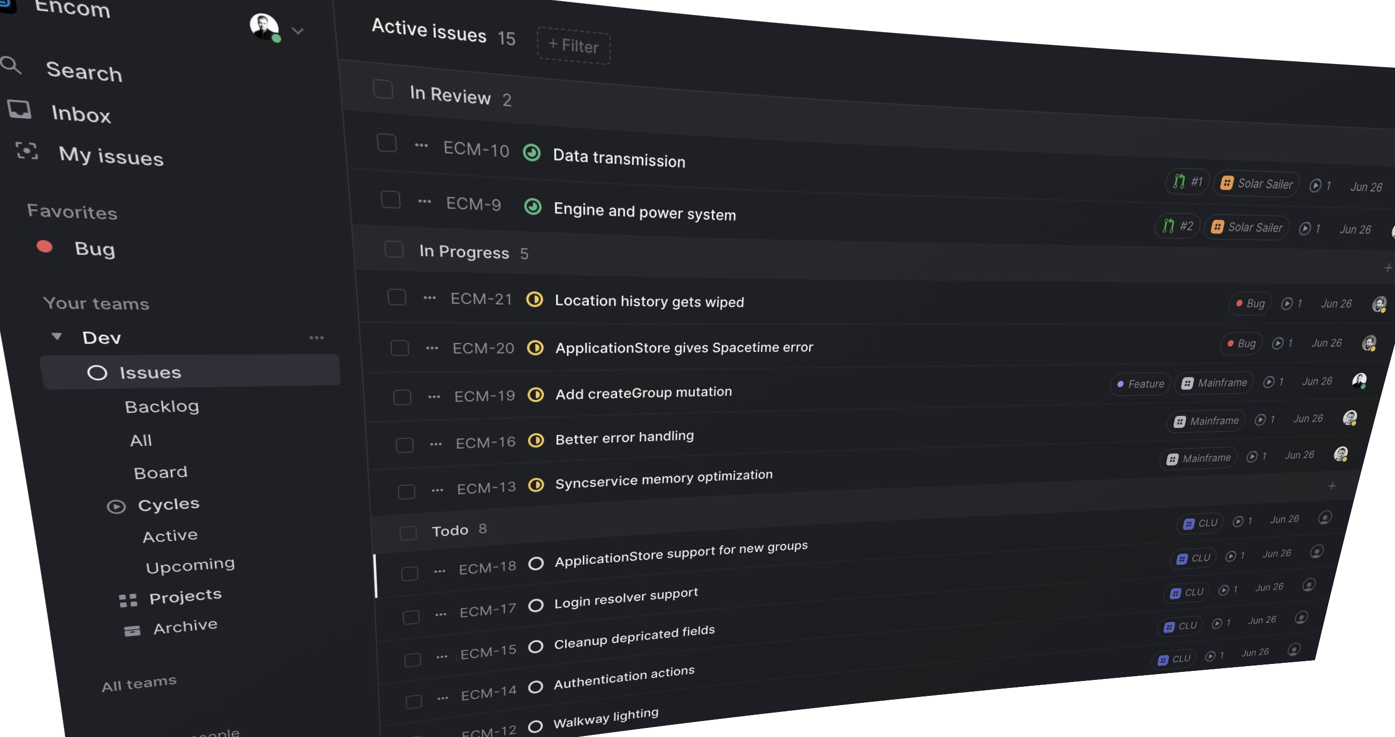This screenshot has width=1395, height=737.
Task: Collapse the Dev team tree
Action: (57, 337)
